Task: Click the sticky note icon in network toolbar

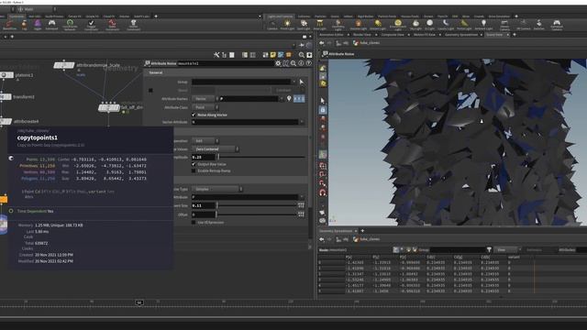Action: [273, 55]
